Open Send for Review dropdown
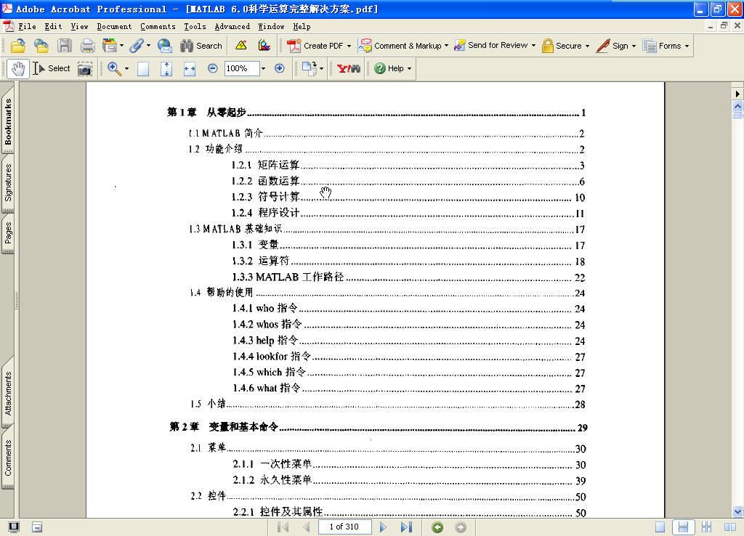This screenshot has height=536, width=744. 495,45
